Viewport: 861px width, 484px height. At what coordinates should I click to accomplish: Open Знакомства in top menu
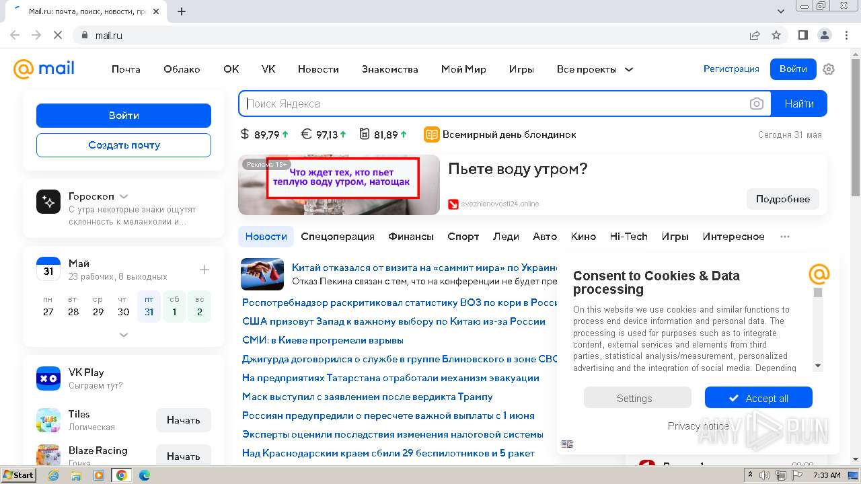click(390, 69)
